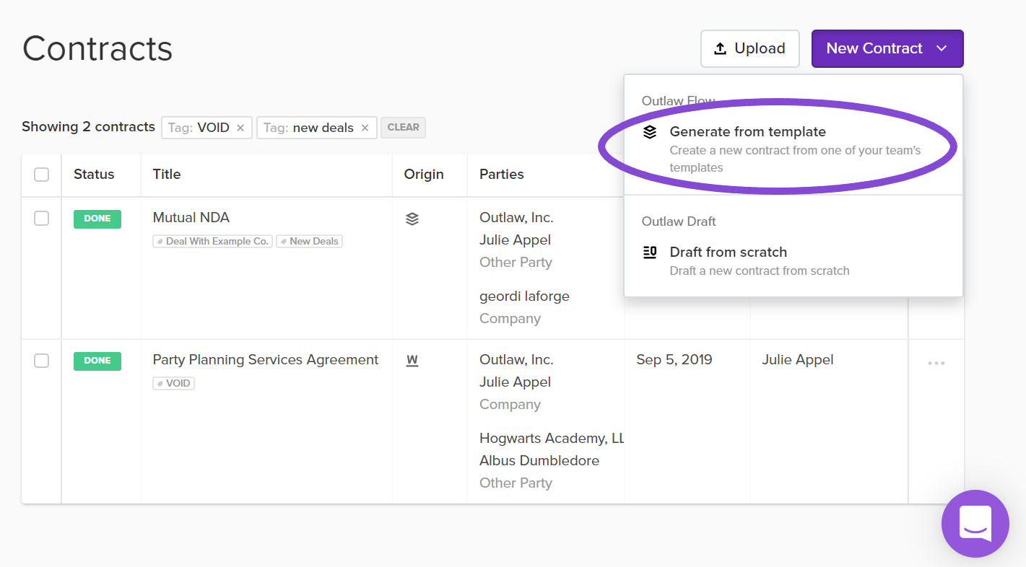Remove the Tag: VOID filter
This screenshot has height=567, width=1026.
click(240, 128)
